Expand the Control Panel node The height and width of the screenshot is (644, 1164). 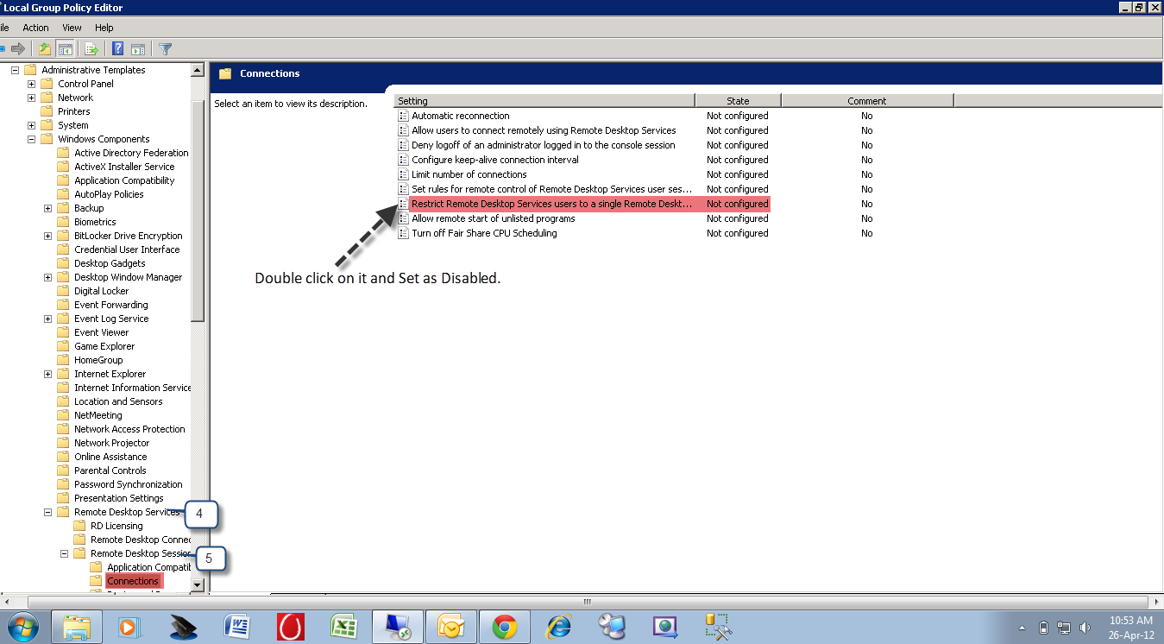click(x=31, y=84)
